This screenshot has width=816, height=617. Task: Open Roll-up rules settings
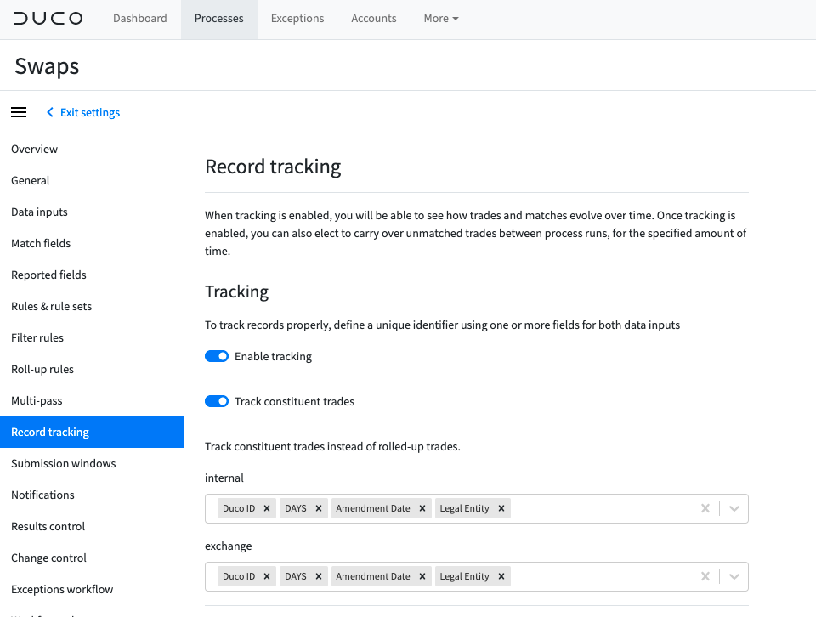coord(92,370)
